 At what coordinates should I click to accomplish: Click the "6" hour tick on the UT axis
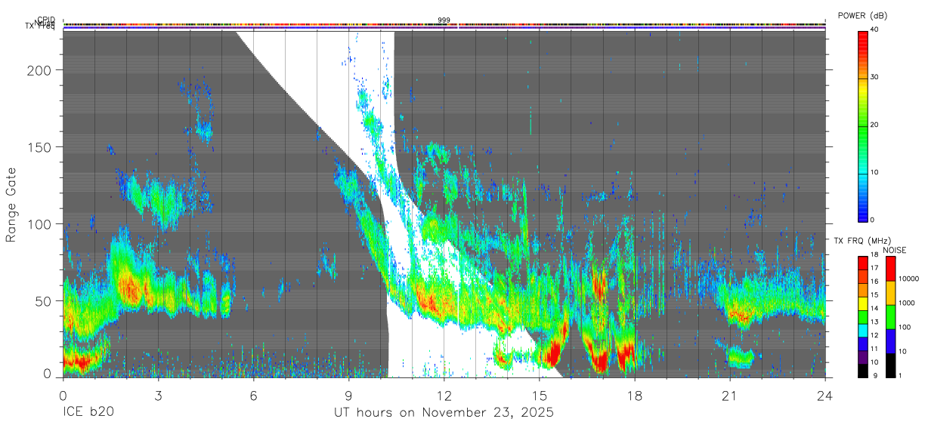[x=253, y=396]
